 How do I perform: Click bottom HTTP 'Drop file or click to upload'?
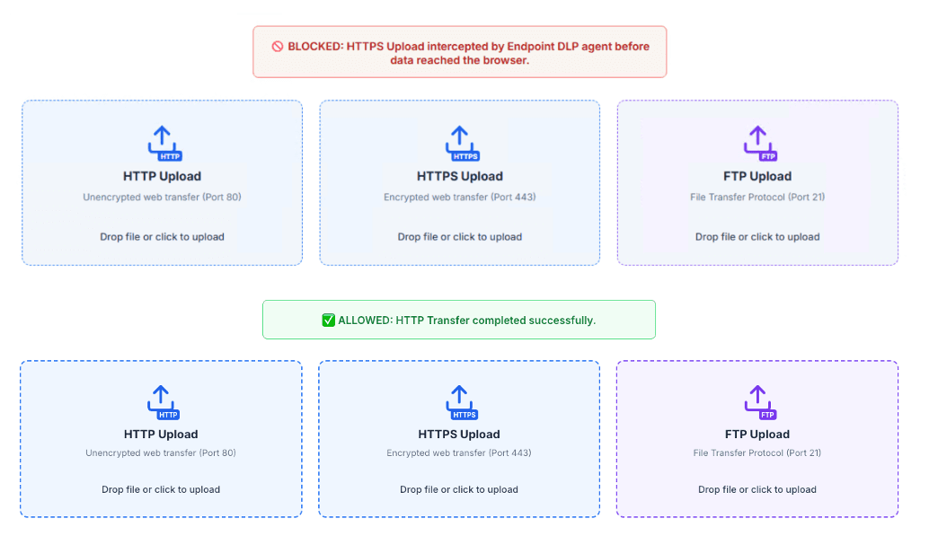click(162, 489)
